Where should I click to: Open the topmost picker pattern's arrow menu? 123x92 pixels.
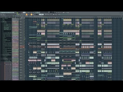(x=18, y=19)
